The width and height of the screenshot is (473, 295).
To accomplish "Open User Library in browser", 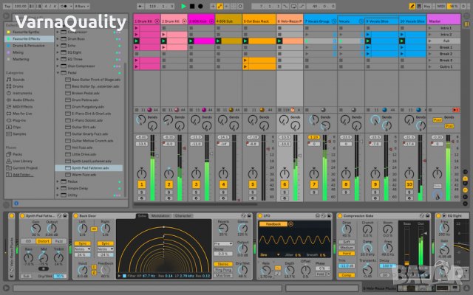I will tap(22, 162).
